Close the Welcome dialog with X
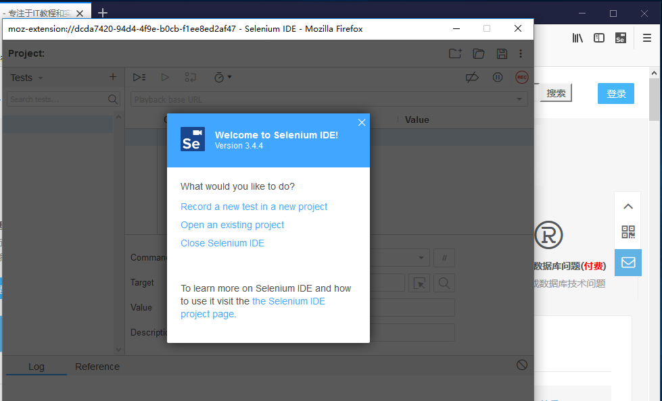 pyautogui.click(x=362, y=122)
